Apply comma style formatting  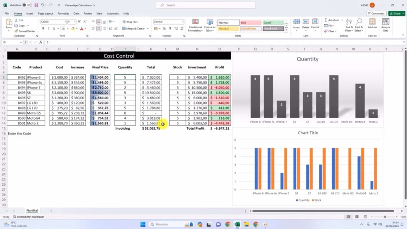[x=170, y=29]
